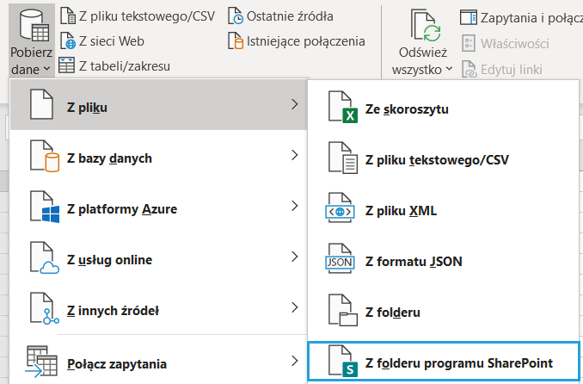This screenshot has height=384, width=583.
Task: Click the Z usług online cloud icon
Action: click(x=43, y=258)
